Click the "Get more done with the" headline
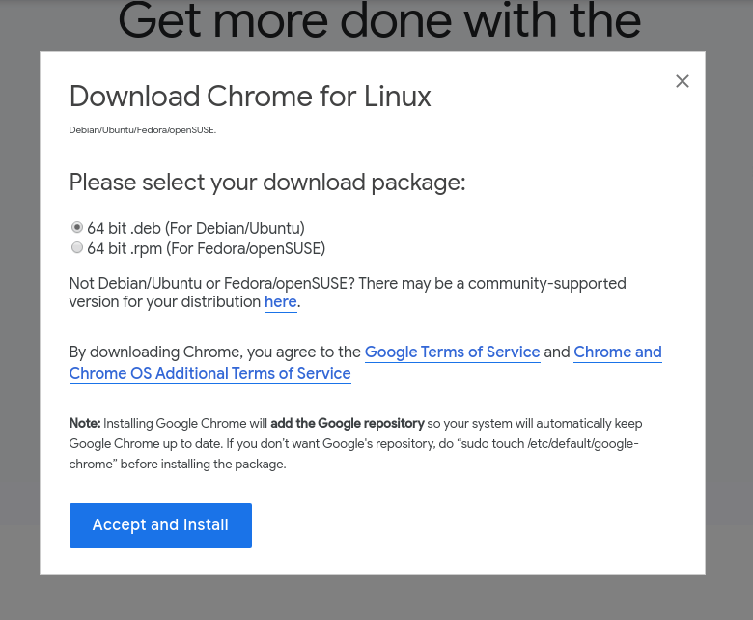This screenshot has height=620, width=753. pos(379,21)
